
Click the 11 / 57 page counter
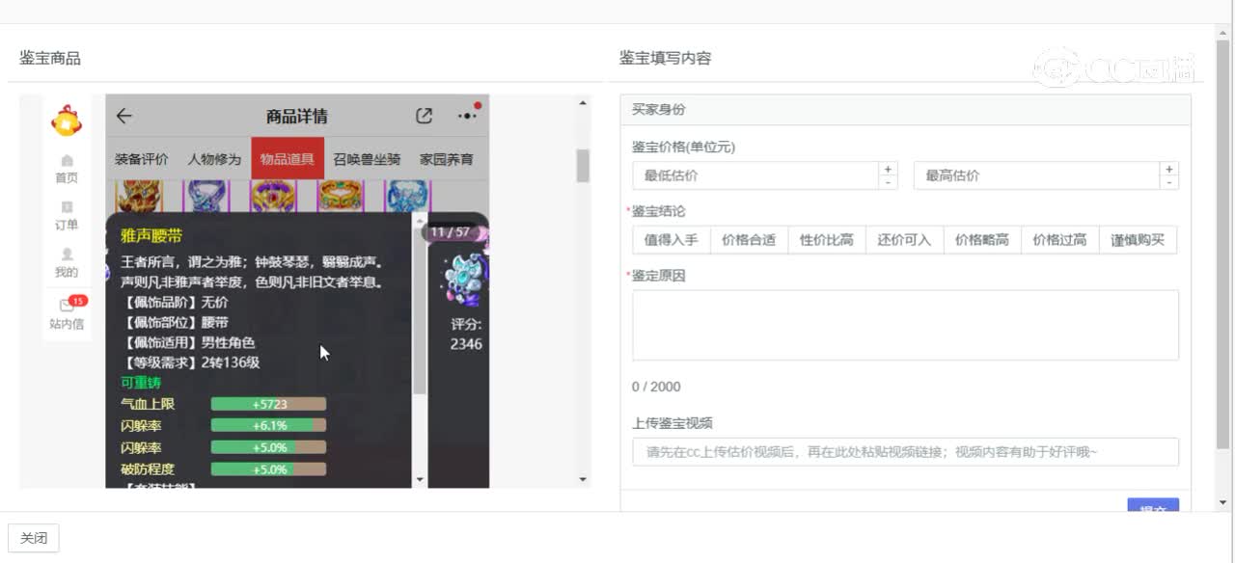[x=451, y=232]
